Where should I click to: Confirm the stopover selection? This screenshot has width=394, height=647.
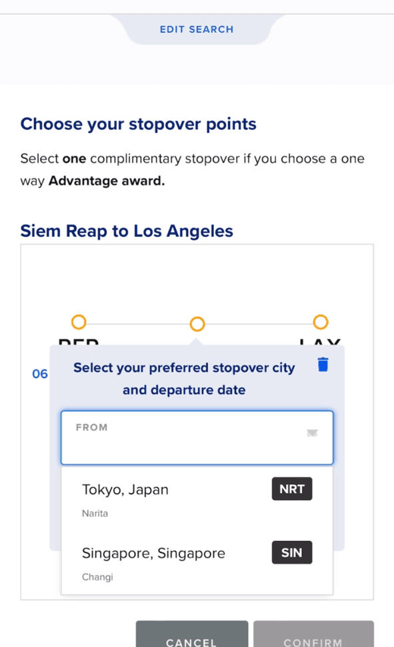pos(313,634)
